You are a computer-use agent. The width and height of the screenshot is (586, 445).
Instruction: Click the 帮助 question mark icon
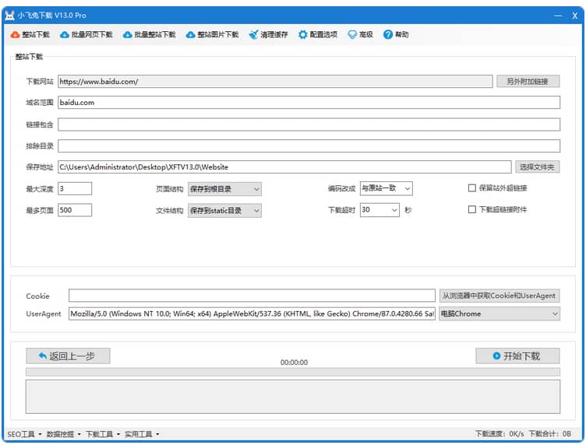click(388, 35)
